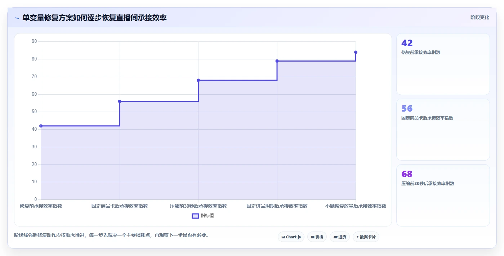Click the 压缩前30秒后承接效率指数 x-axis label
The image size is (504, 256).
click(x=199, y=206)
